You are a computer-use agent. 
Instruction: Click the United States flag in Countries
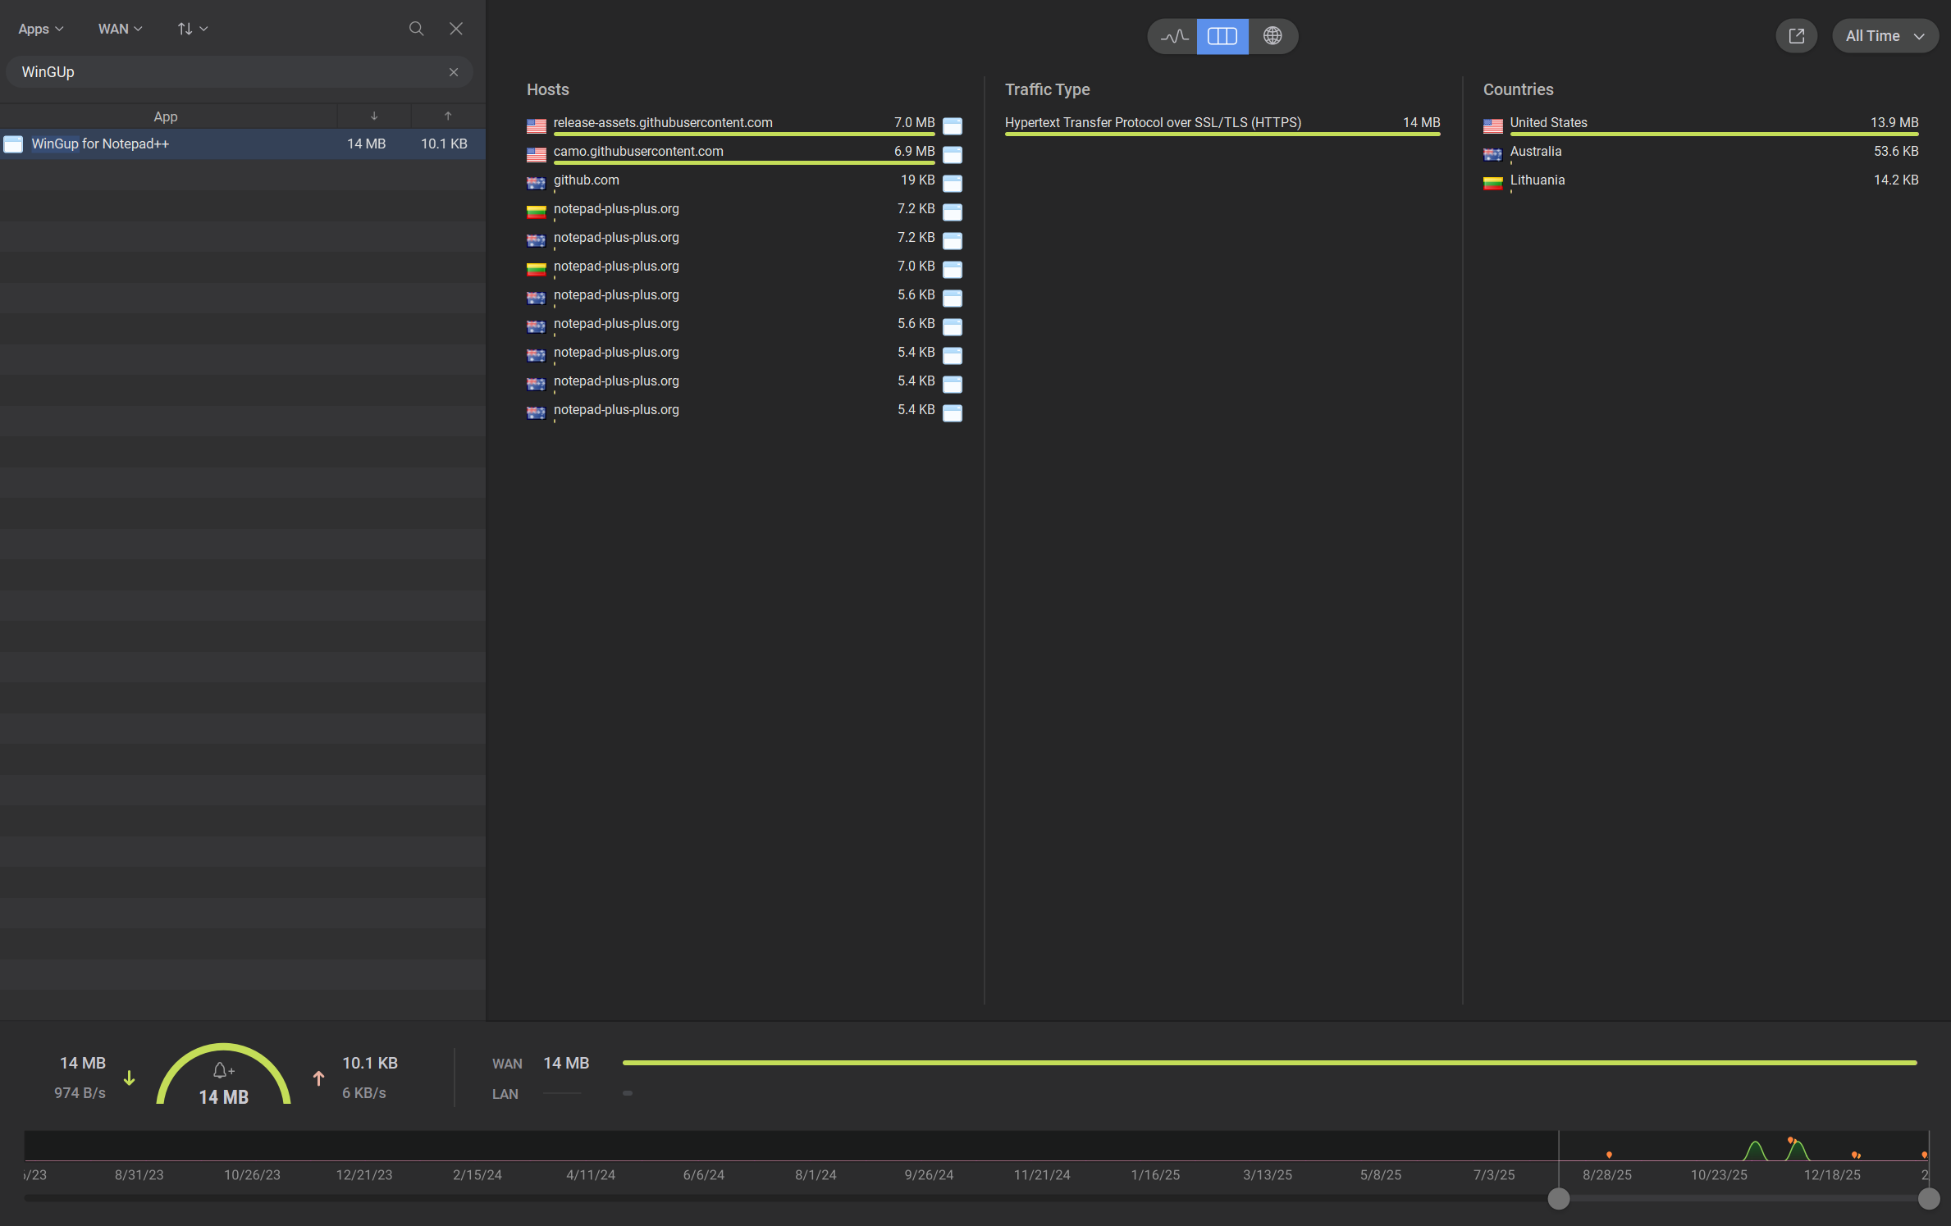click(x=1492, y=125)
